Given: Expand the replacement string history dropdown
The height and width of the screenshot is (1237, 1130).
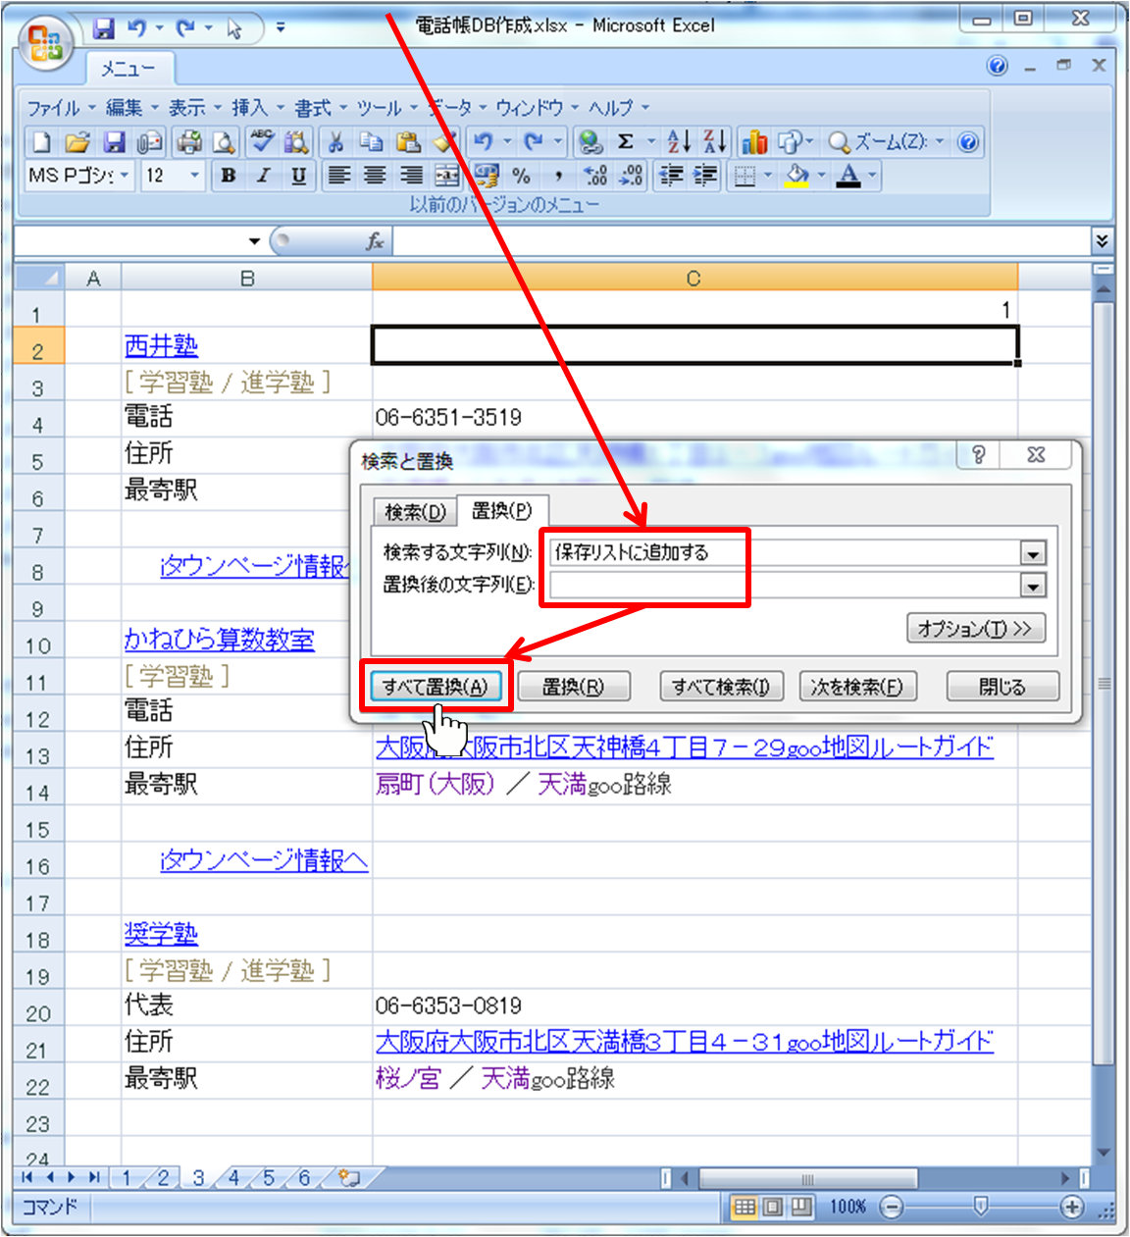Looking at the screenshot, I should pyautogui.click(x=1032, y=586).
